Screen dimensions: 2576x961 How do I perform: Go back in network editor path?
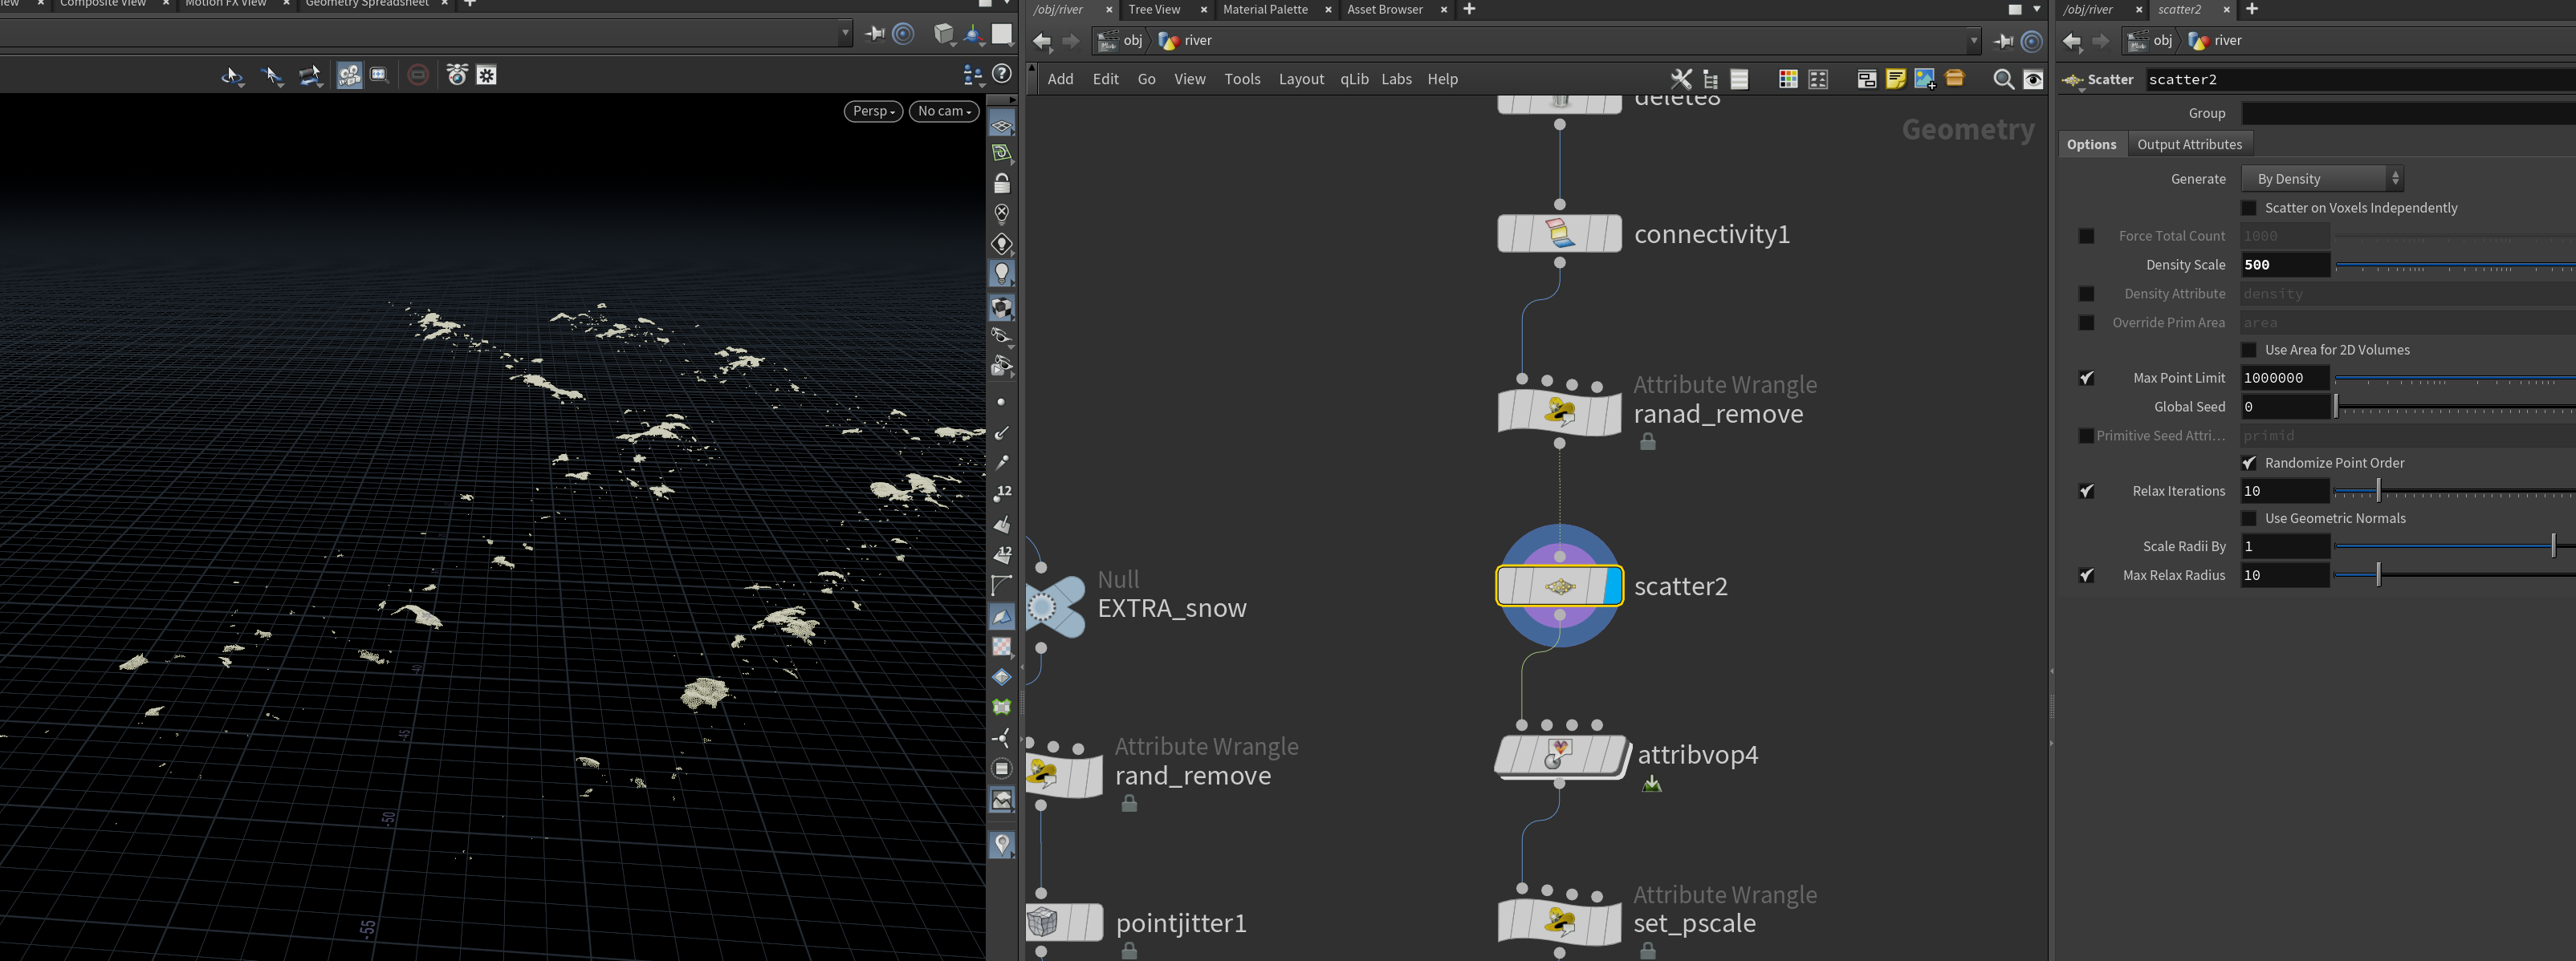1042,41
